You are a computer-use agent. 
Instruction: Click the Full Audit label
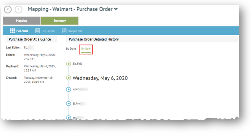click(22, 31)
